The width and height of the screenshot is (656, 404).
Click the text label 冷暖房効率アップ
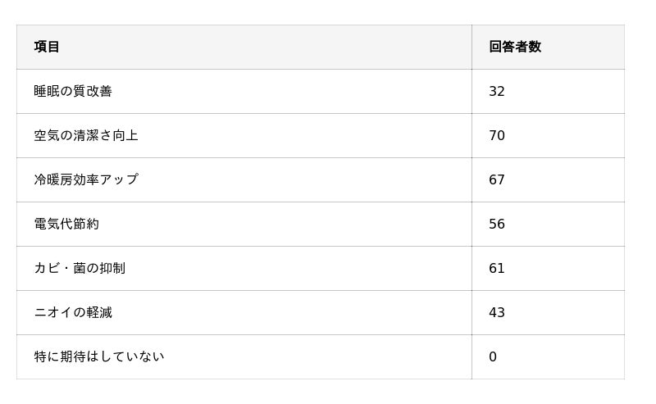tap(86, 179)
